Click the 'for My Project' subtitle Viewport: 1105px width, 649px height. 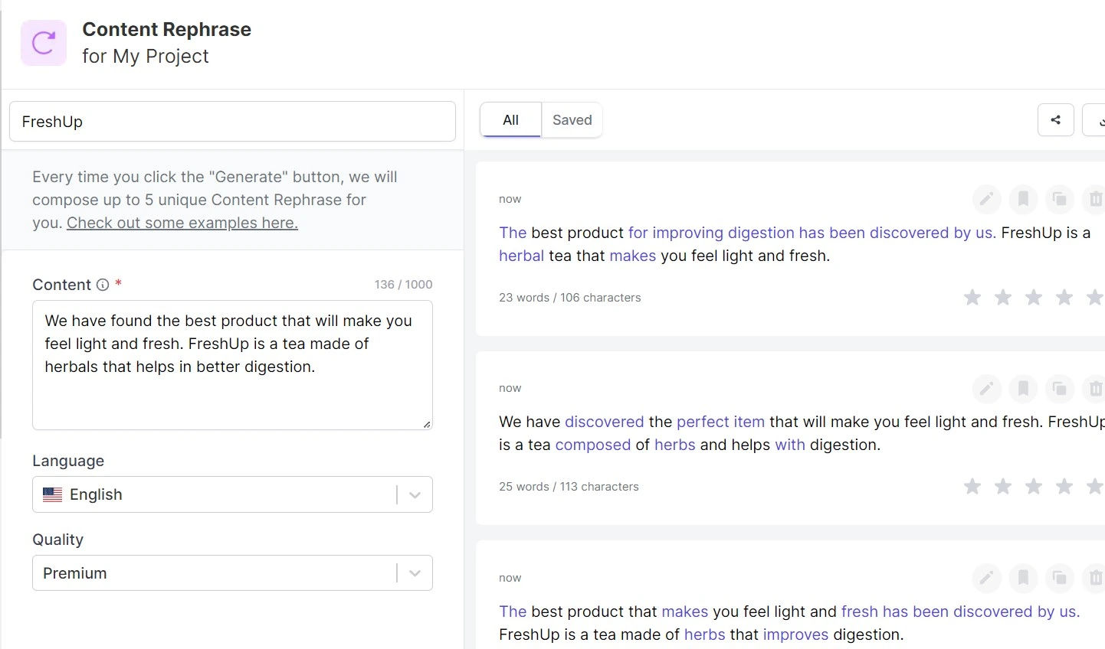coord(146,57)
